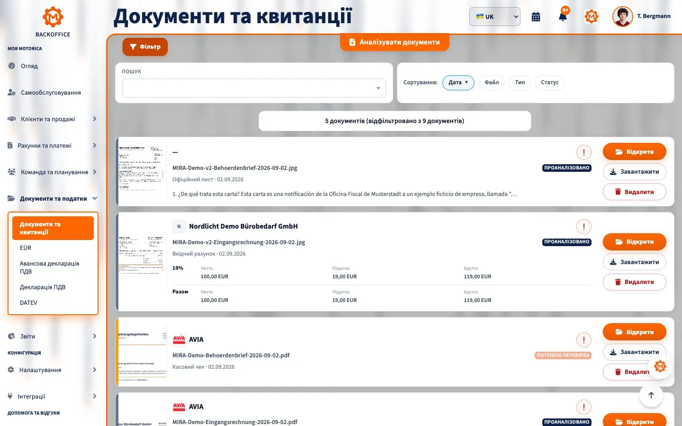682x426 pixels.
Task: Click file name MIRA-Demo-v2-Behoerdenbrief-2026-09-02.jpg
Action: (235, 168)
